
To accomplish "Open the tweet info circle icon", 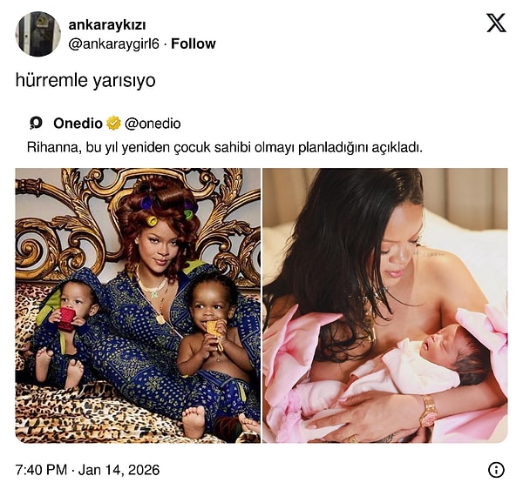I will point(496,470).
